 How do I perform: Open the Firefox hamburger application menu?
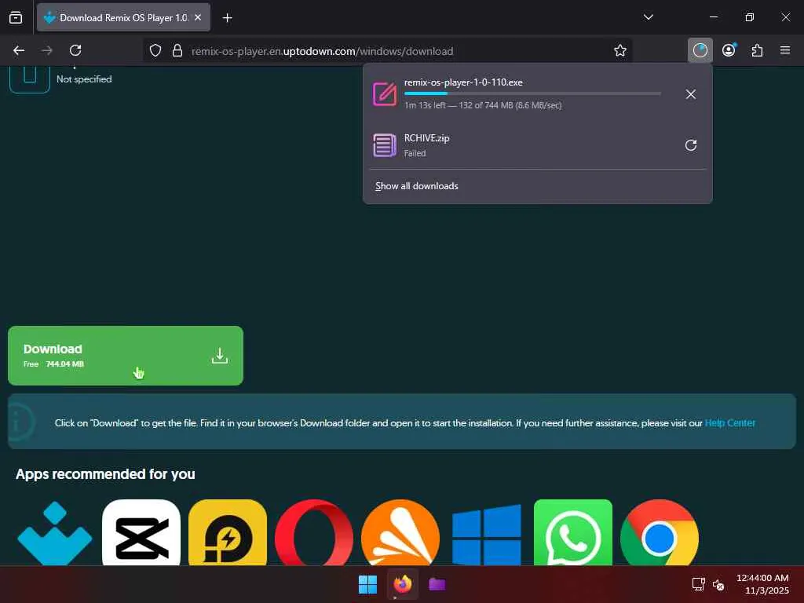click(x=785, y=50)
